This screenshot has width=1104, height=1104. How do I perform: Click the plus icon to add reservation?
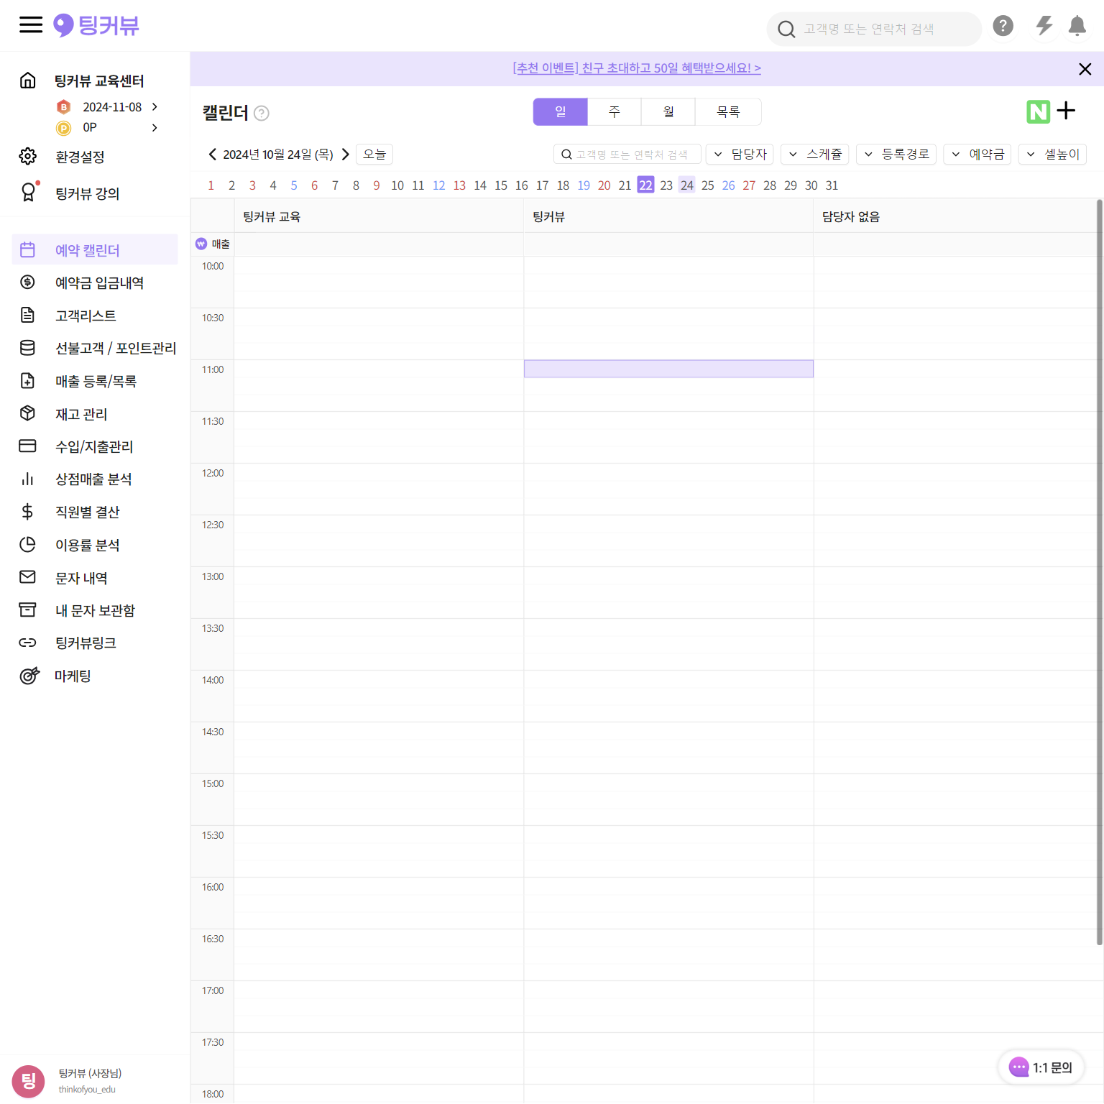click(x=1066, y=111)
